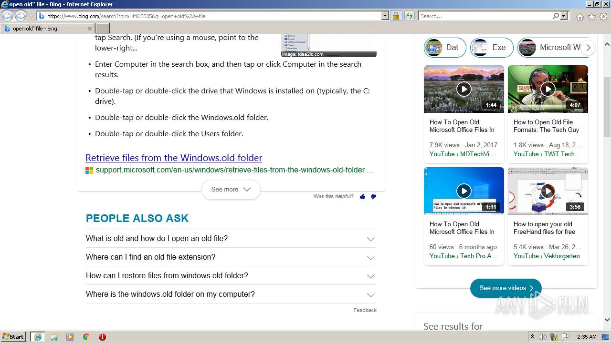Close the Bing tab
611x343 pixels.
(90, 29)
